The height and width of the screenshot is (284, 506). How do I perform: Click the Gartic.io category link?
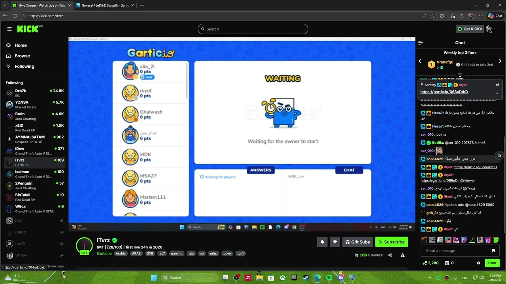click(x=104, y=253)
